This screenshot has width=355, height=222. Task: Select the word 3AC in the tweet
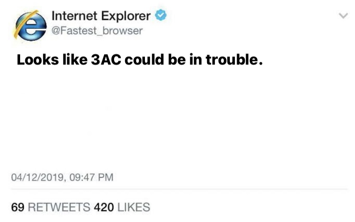pyautogui.click(x=106, y=60)
